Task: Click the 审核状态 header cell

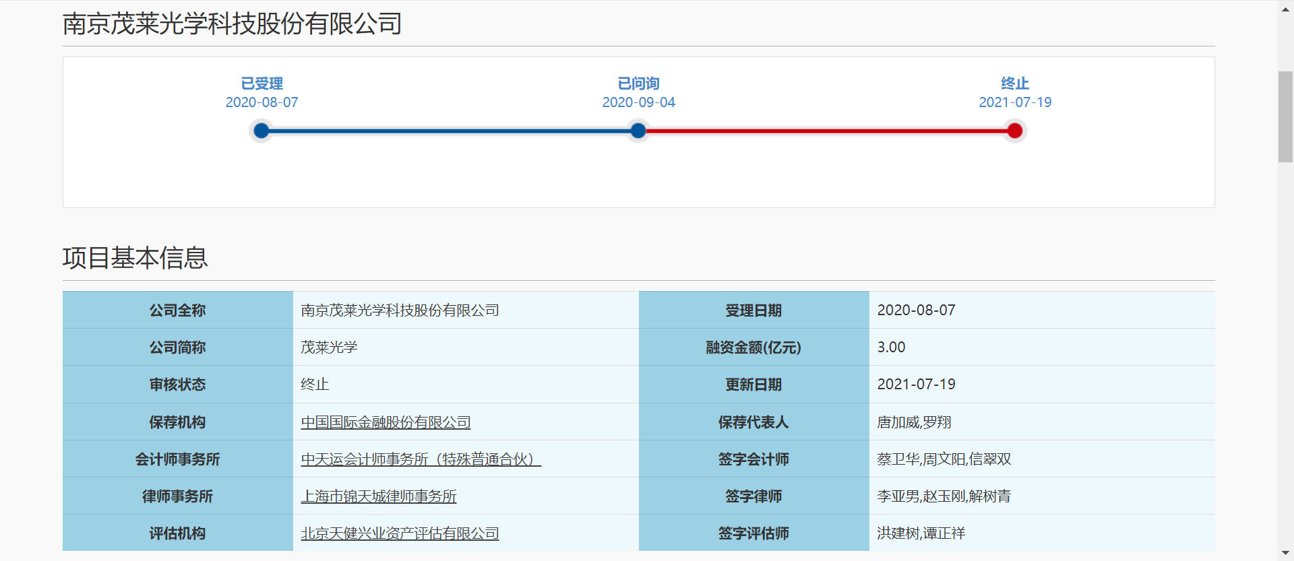Action: 178,385
